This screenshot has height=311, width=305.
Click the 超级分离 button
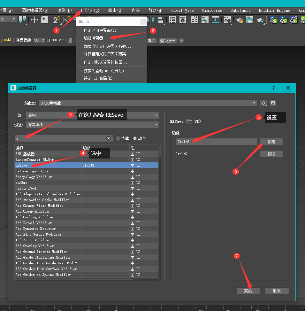(168, 41)
